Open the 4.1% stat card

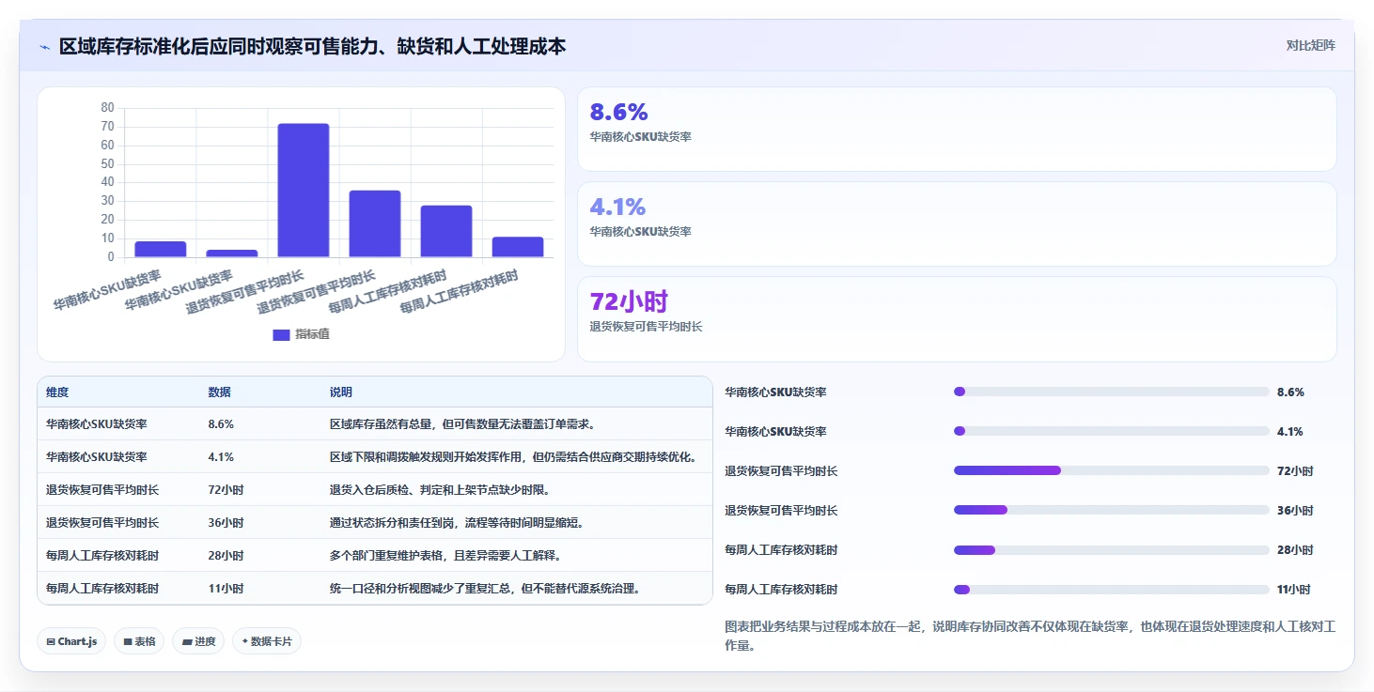pyautogui.click(x=957, y=223)
